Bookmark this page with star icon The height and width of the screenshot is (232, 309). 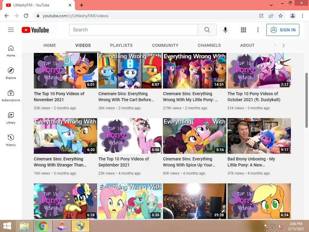click(x=281, y=16)
